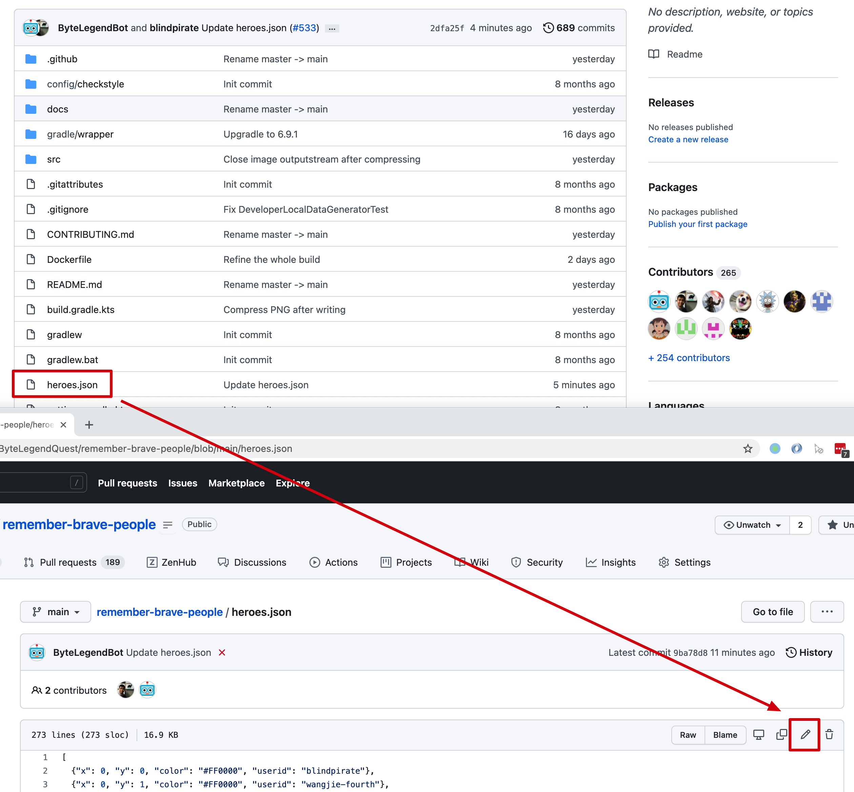The height and width of the screenshot is (792, 854).
Task: Click the trash delete file icon
Action: click(829, 734)
